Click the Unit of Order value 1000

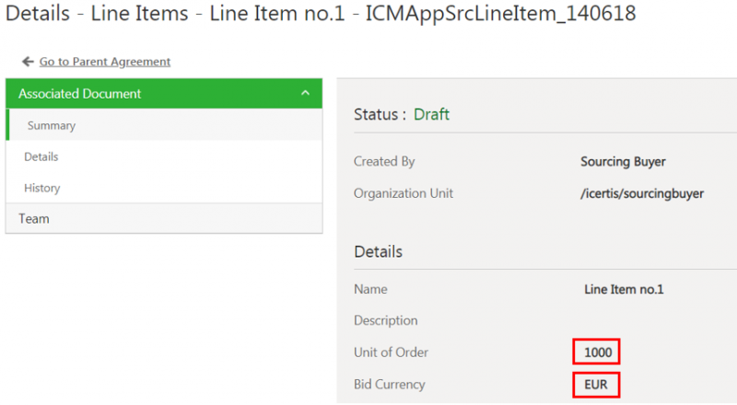point(596,352)
